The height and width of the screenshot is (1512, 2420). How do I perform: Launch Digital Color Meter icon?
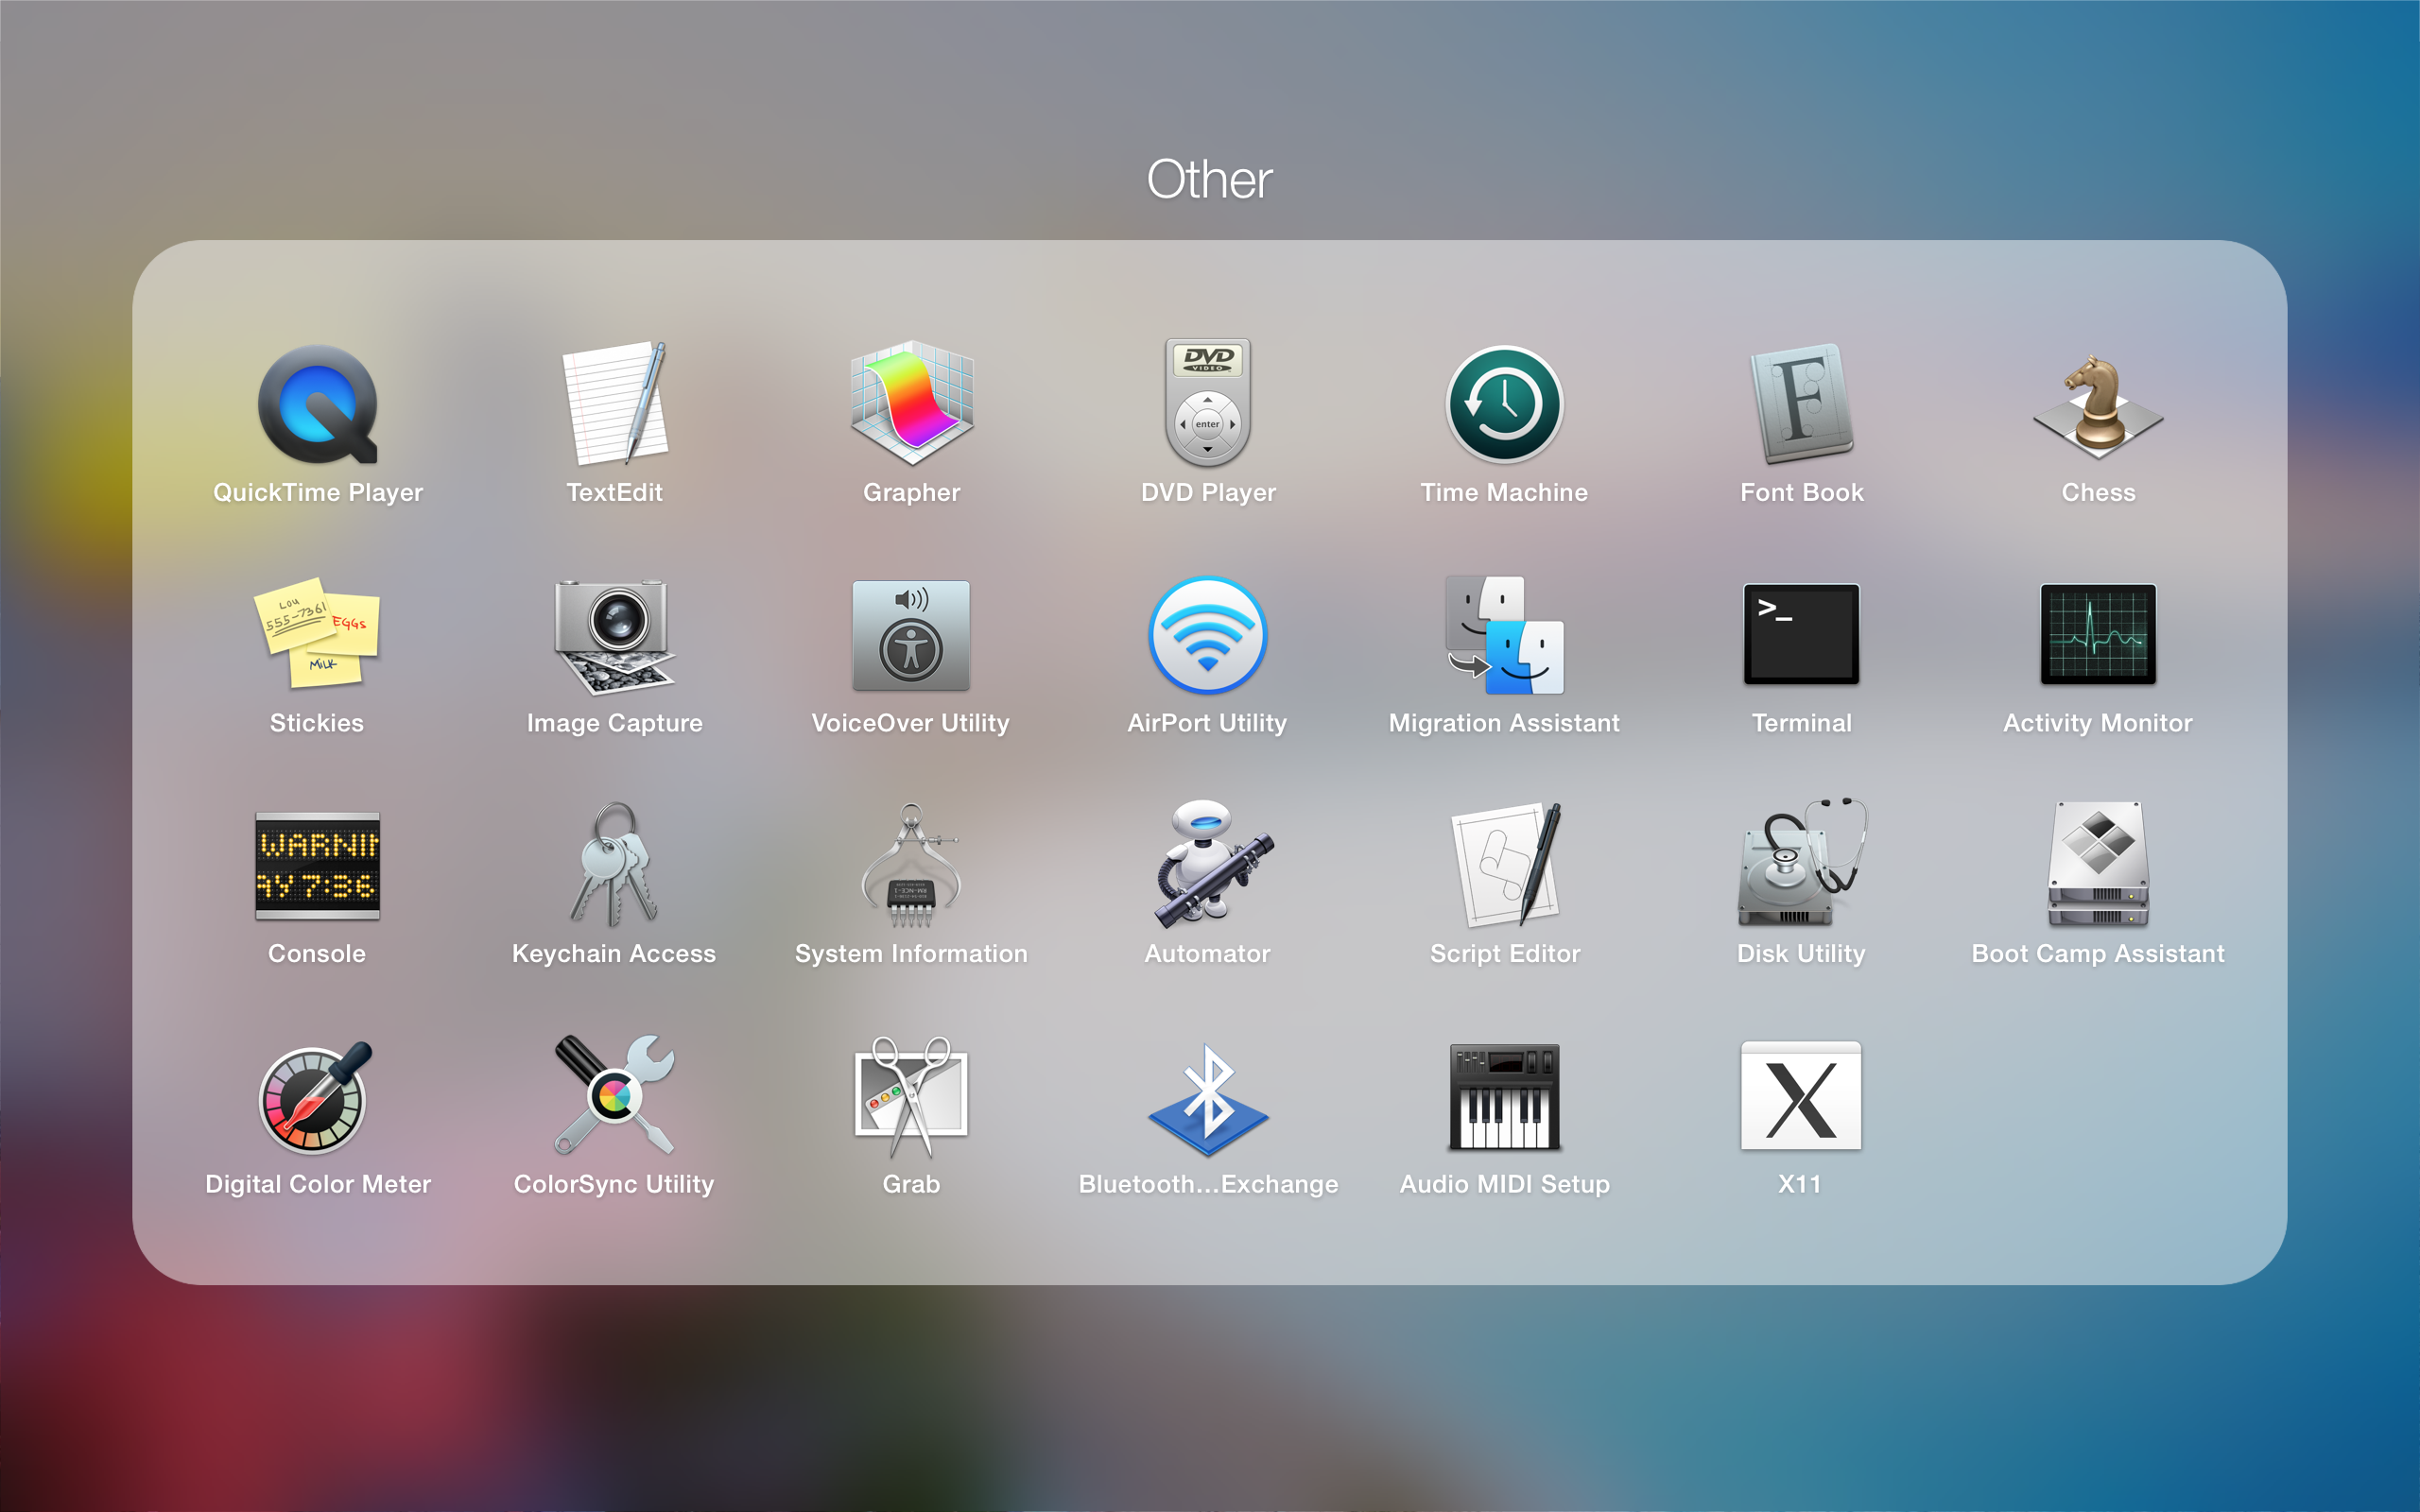click(315, 1098)
